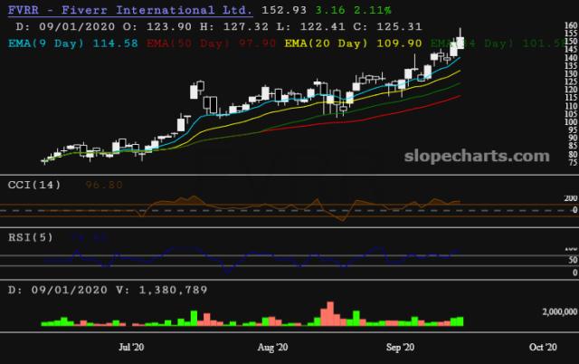This screenshot has height=364, width=579.
Task: Click the latest candlestick near 150
Action: 460,42
